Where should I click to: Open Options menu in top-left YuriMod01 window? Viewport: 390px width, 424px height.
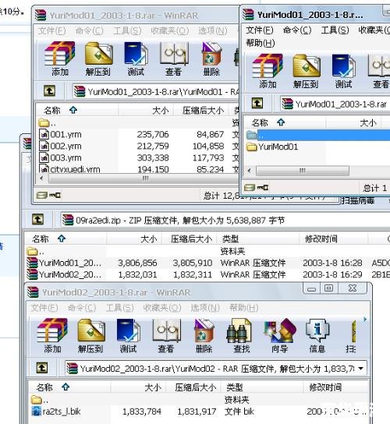(x=212, y=31)
